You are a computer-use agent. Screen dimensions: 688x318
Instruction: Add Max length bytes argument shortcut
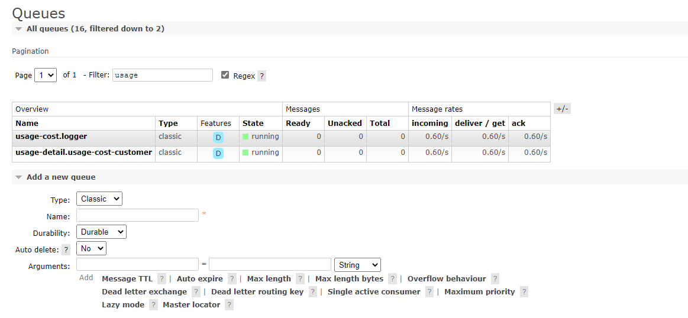(x=349, y=279)
